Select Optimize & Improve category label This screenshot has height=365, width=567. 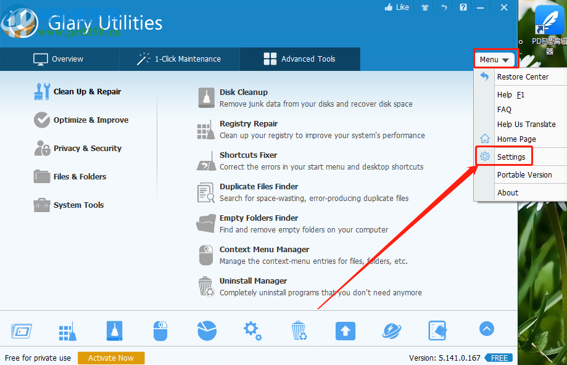[x=91, y=120]
